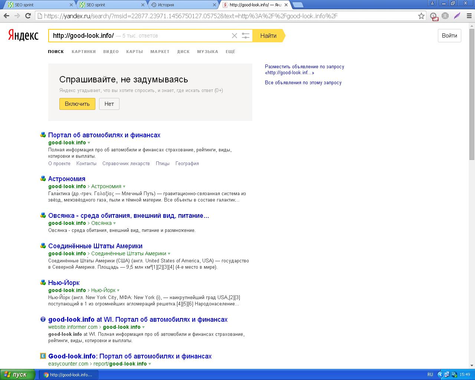
Task: Expand dropdown arrow after good-look.info first result
Action: coord(89,143)
